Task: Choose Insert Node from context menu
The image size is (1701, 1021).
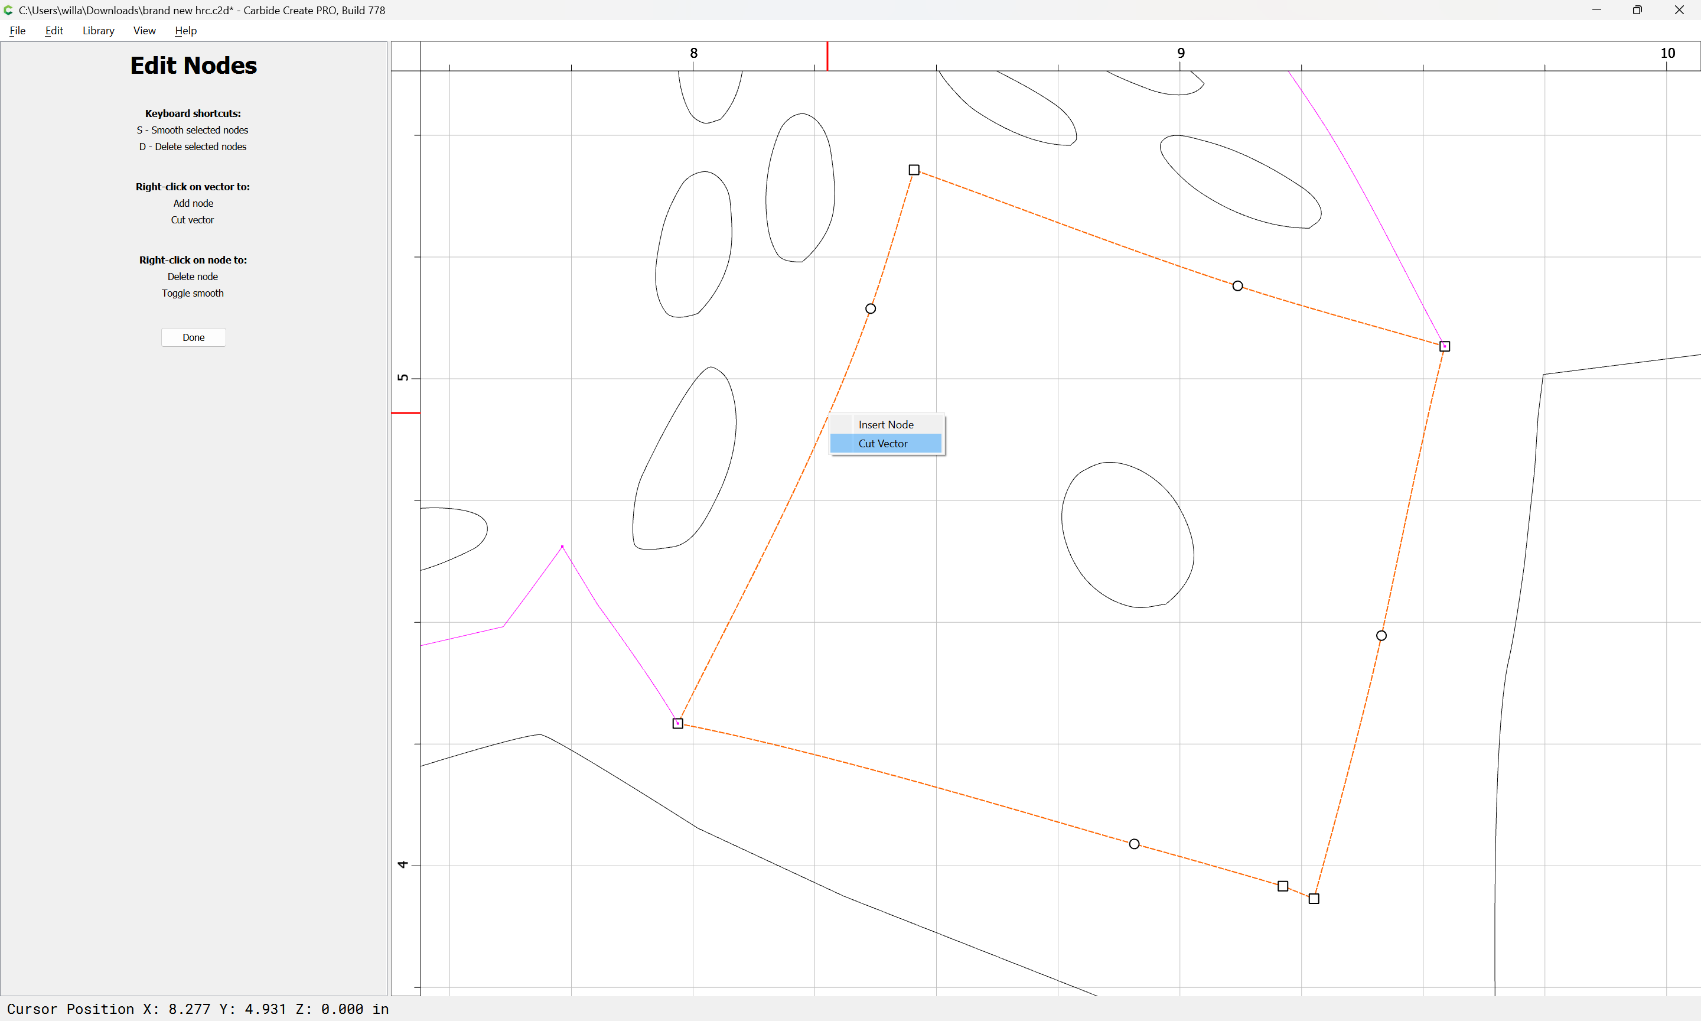Action: pos(885,424)
